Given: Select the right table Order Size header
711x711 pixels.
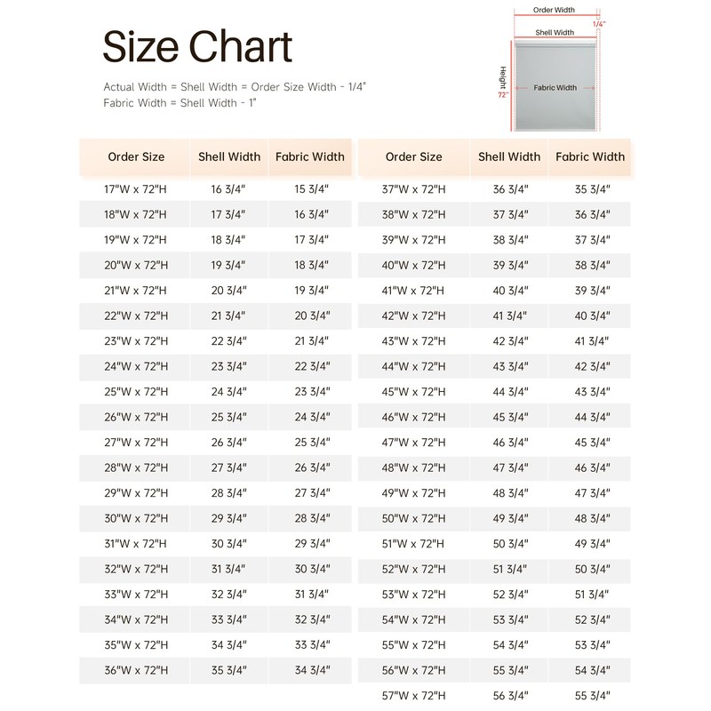Looking at the screenshot, I should [413, 157].
